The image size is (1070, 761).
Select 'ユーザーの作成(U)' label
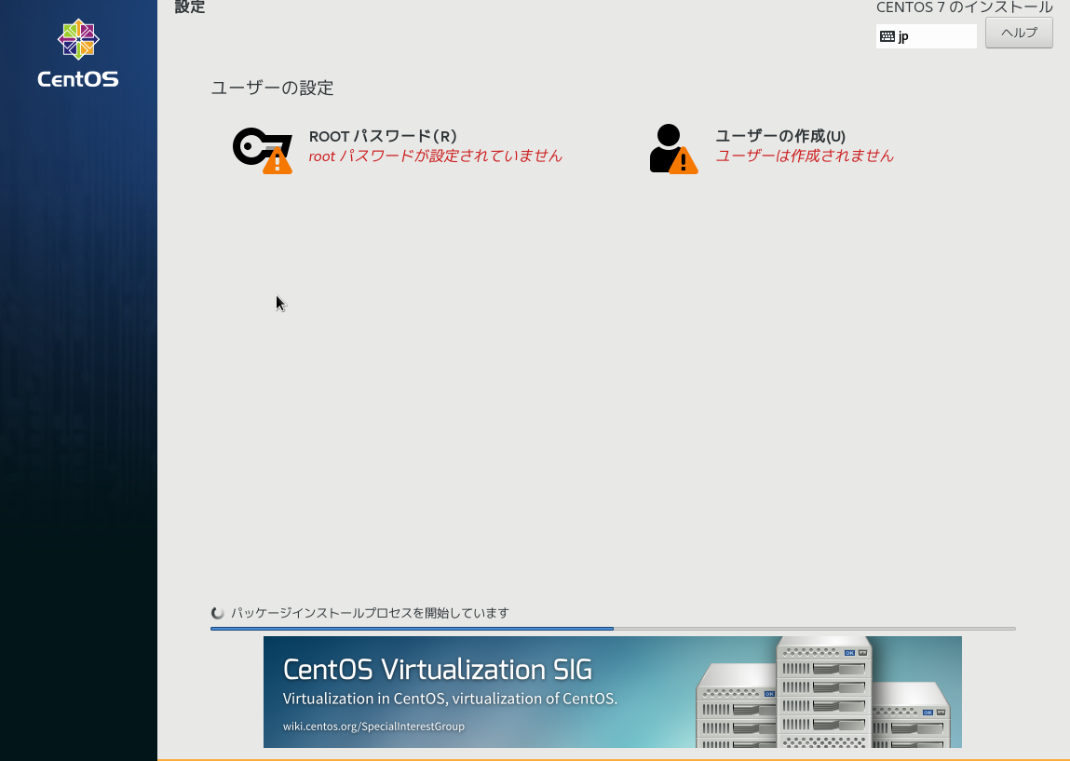(780, 136)
